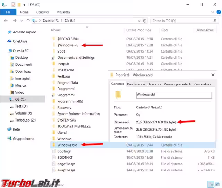Open the Versioni precedenti properties tab

coord(177,84)
